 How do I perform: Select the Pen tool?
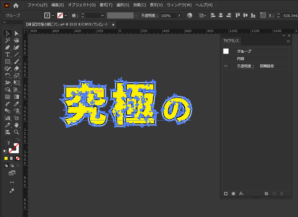click(8, 48)
